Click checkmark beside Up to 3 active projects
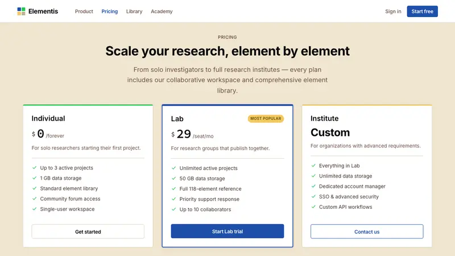The width and height of the screenshot is (455, 256). click(x=34, y=168)
